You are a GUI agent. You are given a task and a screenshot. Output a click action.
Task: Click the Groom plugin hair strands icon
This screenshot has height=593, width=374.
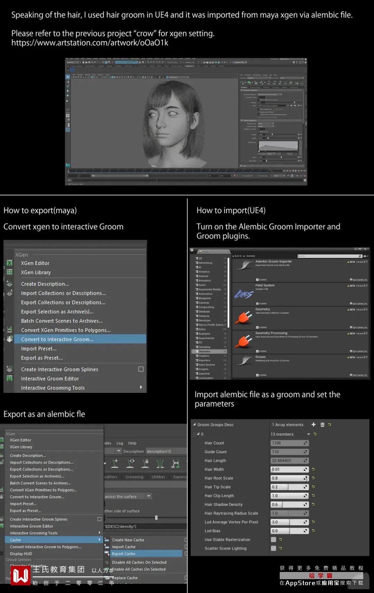244,361
